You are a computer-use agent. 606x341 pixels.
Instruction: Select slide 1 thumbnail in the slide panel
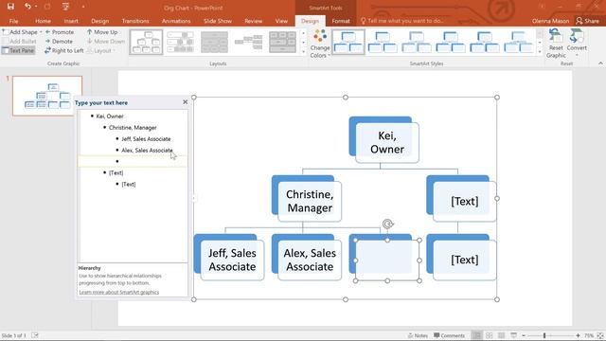point(47,96)
